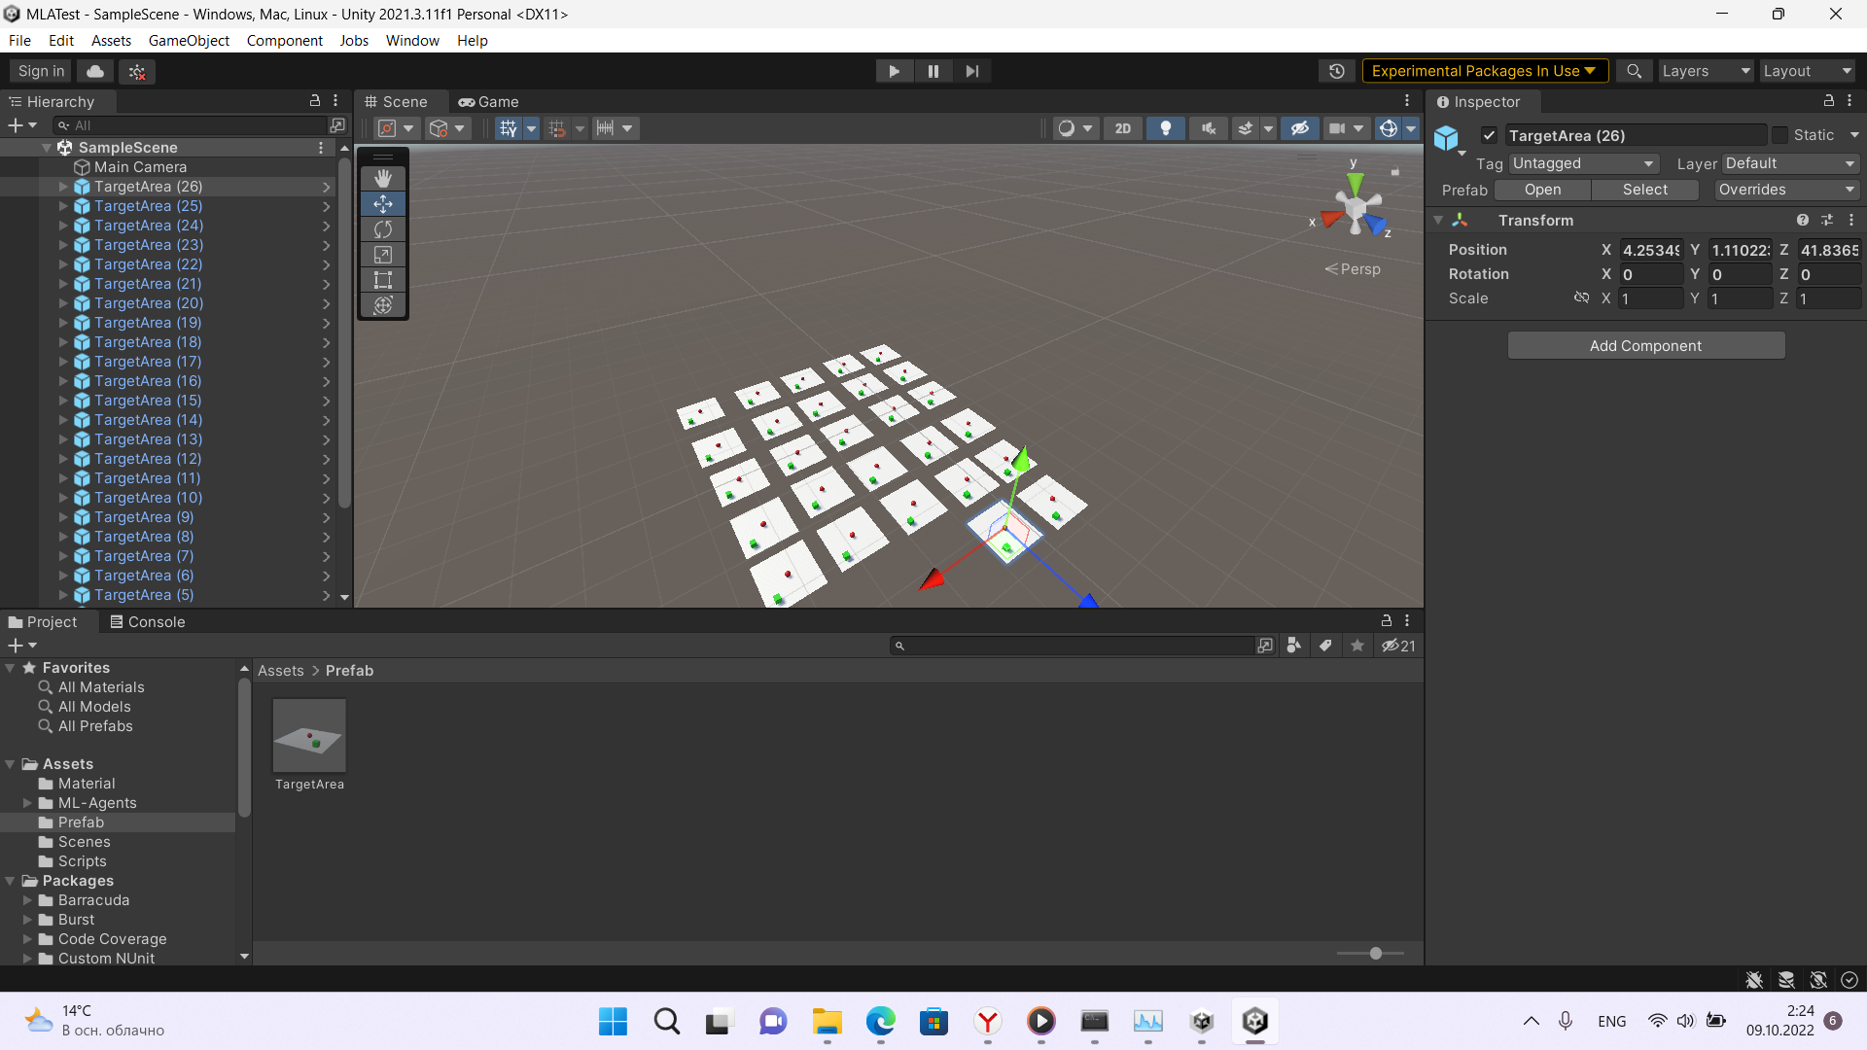Click the Project icon size slider

point(1371,954)
